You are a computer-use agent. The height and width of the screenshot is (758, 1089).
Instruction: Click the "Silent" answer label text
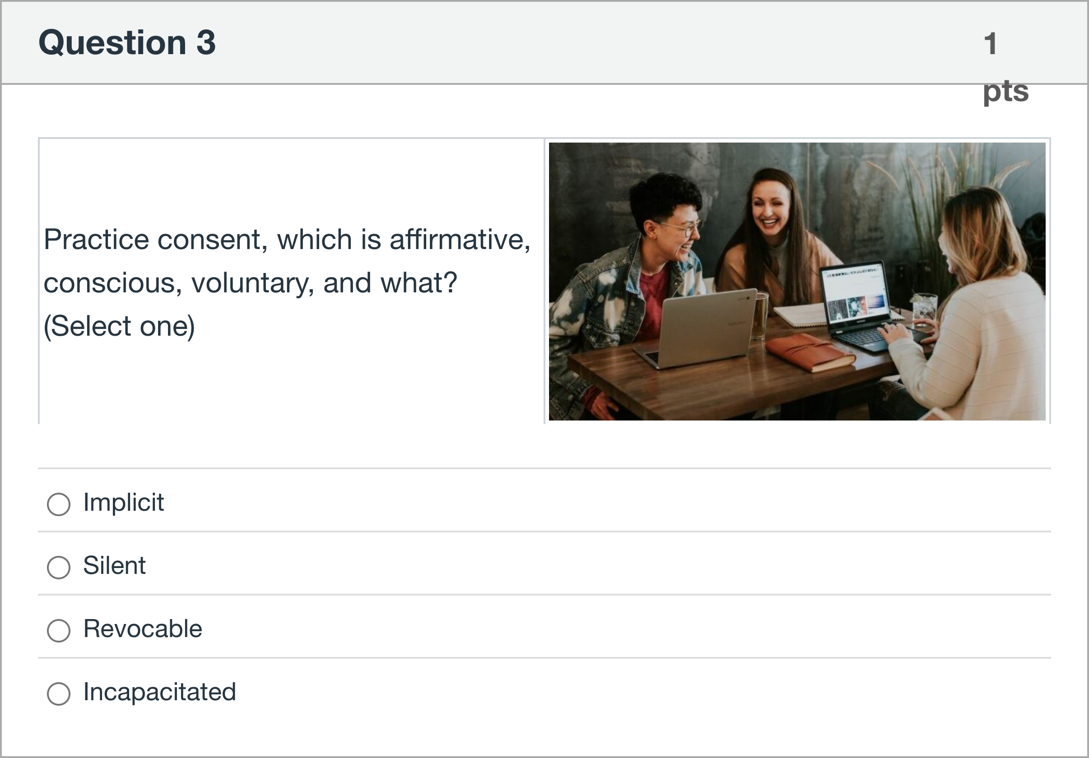114,565
